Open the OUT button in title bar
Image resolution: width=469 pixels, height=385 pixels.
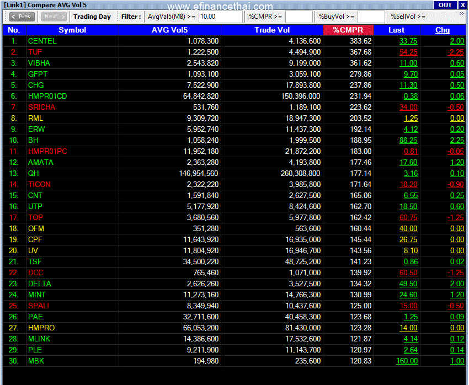point(445,5)
